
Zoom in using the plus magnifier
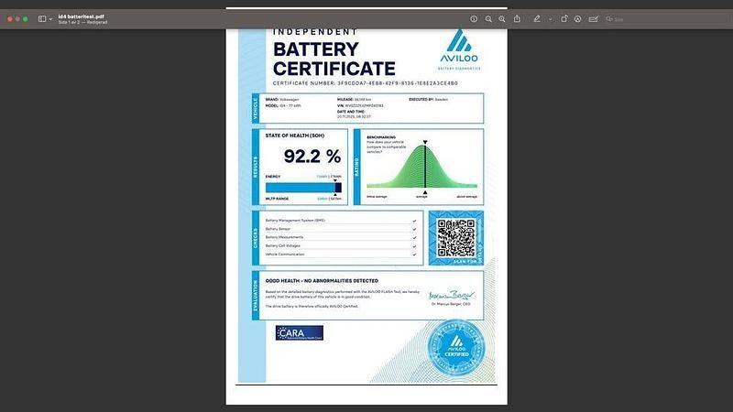[x=502, y=18]
